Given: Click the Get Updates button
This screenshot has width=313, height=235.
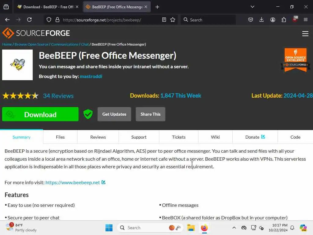Looking at the screenshot, I should coord(114,114).
